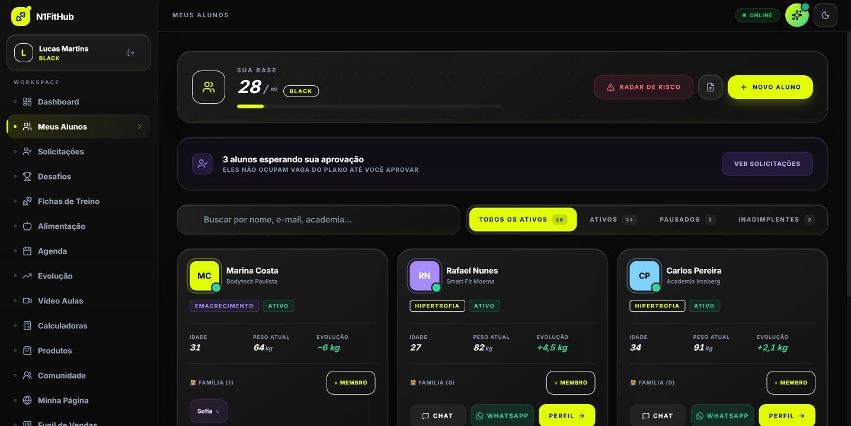Viewport: 851px width, 426px height.
Task: Click the N1FitHub logo icon
Action: pyautogui.click(x=21, y=17)
